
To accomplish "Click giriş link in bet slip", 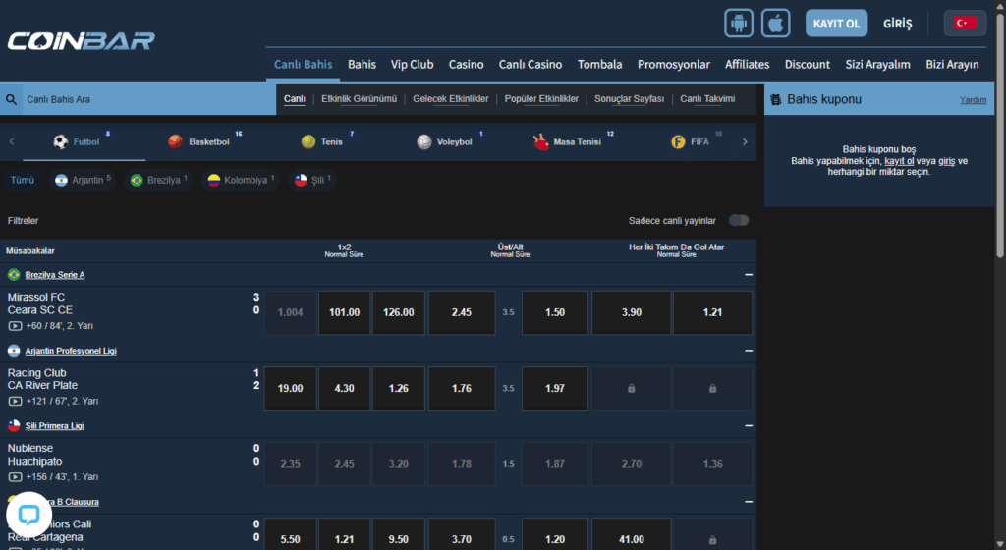I will [946, 161].
